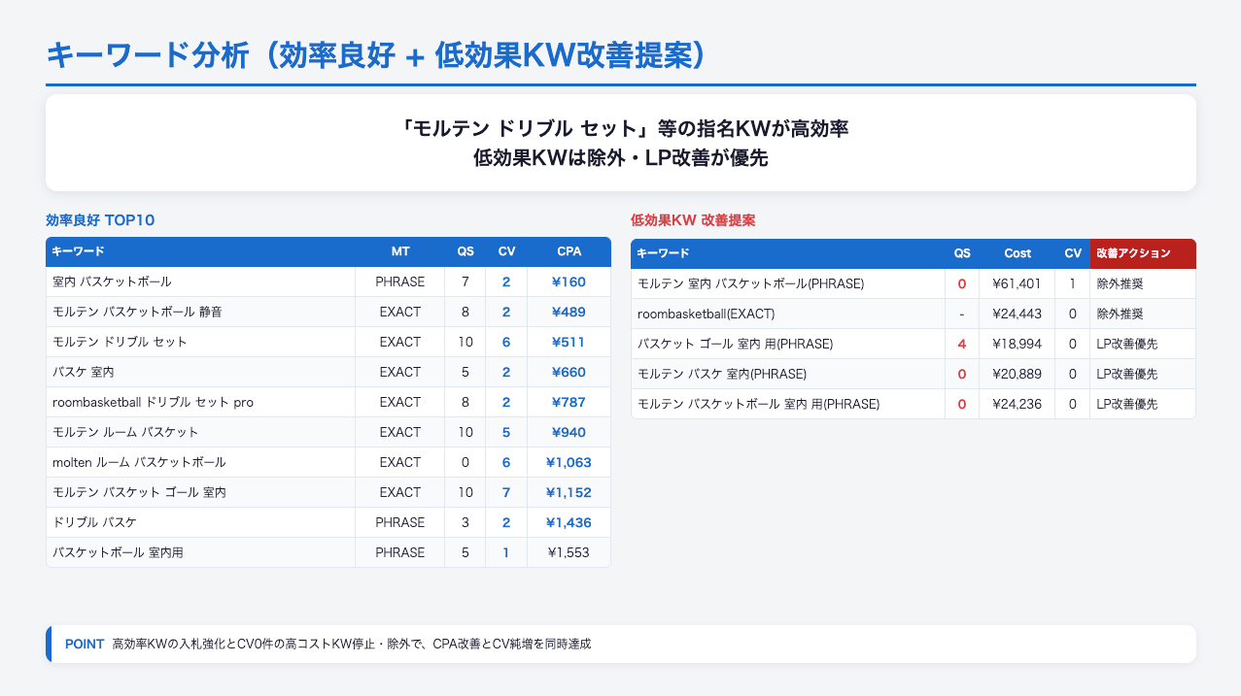Select the ドリブル バスケ keyword cell

(94, 522)
